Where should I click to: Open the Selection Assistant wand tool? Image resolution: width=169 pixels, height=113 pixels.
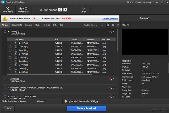tap(60, 10)
